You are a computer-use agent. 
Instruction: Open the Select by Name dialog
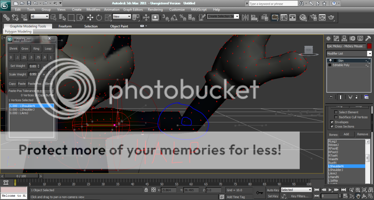click(x=62, y=18)
